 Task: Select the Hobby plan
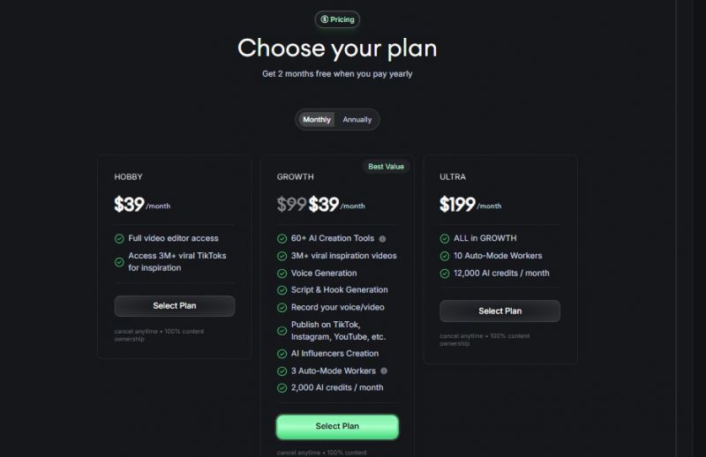click(x=175, y=306)
